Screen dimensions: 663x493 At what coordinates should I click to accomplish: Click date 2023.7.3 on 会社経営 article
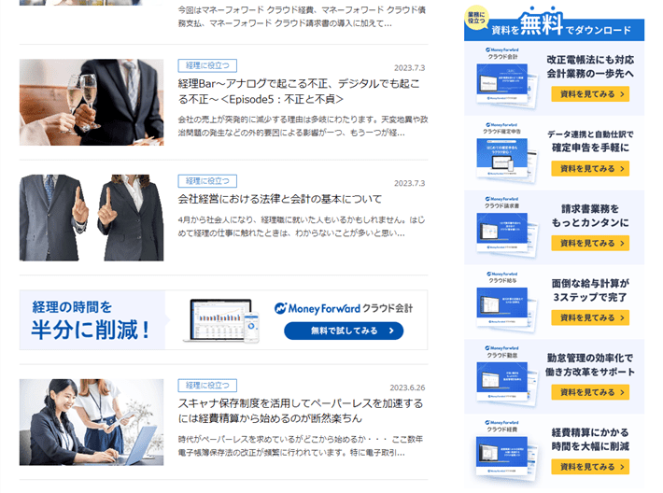(409, 183)
